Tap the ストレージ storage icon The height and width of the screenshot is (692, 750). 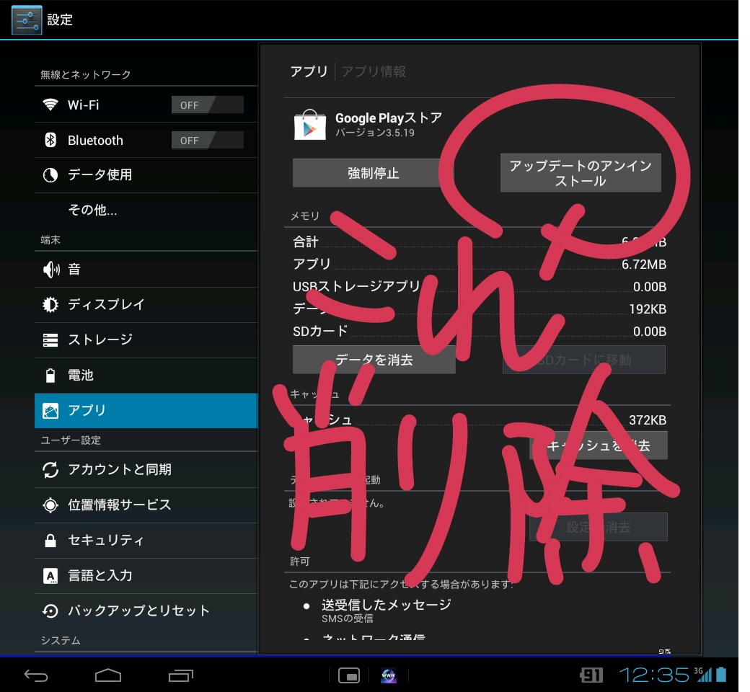[x=50, y=340]
